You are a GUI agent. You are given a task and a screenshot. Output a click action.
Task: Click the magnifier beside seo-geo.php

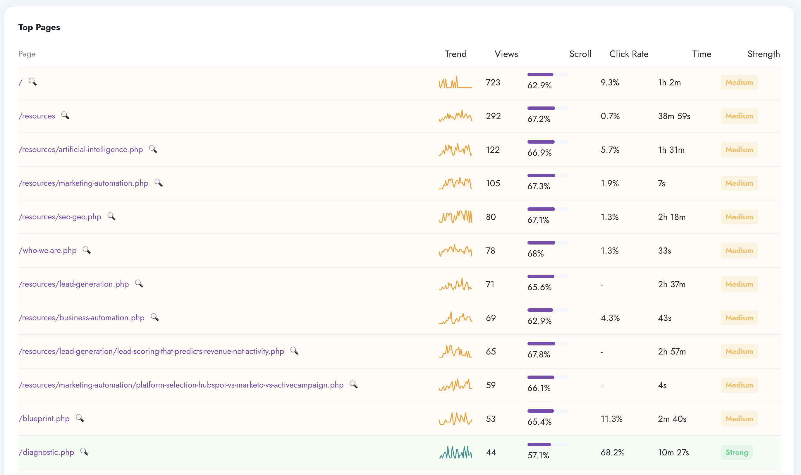click(x=111, y=216)
